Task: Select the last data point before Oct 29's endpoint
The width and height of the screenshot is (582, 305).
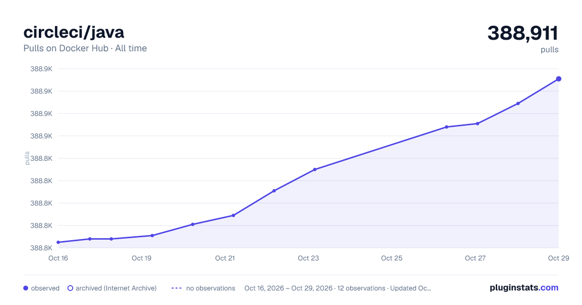Action: 518,104
